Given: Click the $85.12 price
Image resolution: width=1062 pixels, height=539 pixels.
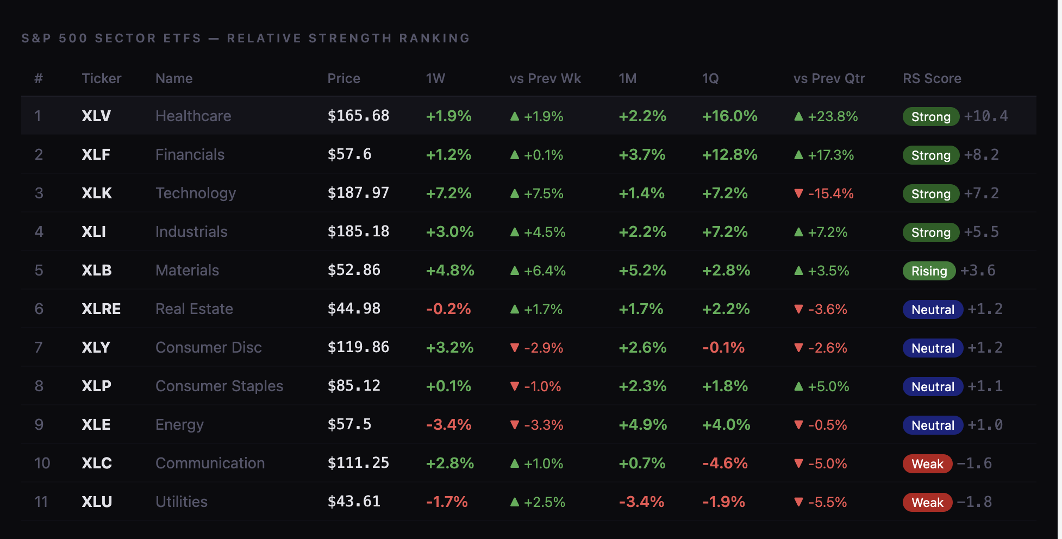Looking at the screenshot, I should pos(354,386).
